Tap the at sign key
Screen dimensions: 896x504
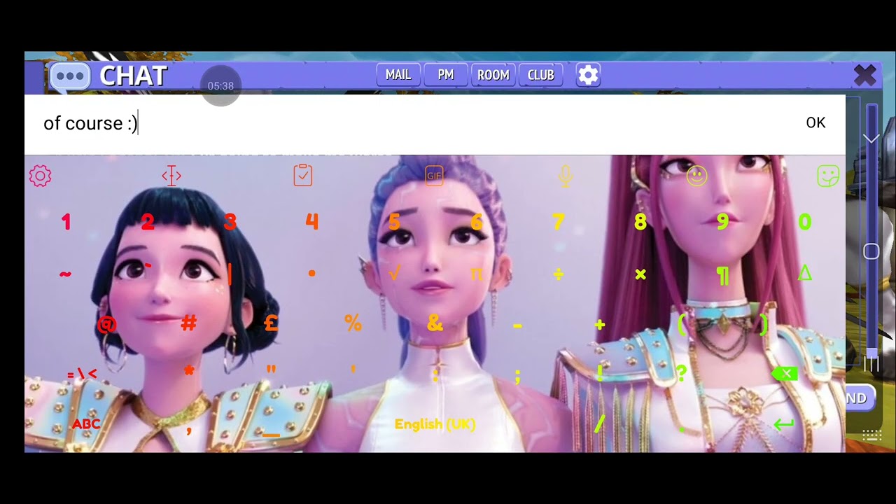106,324
